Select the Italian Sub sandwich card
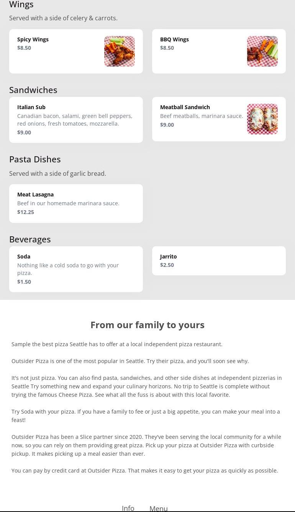The width and height of the screenshot is (295, 512). [x=76, y=119]
